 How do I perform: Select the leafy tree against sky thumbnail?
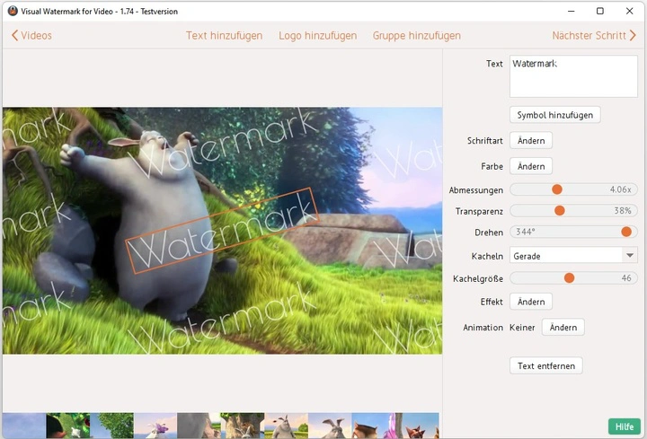point(111,426)
